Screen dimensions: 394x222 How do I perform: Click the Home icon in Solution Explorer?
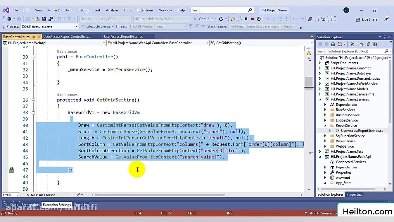[x=333, y=44]
